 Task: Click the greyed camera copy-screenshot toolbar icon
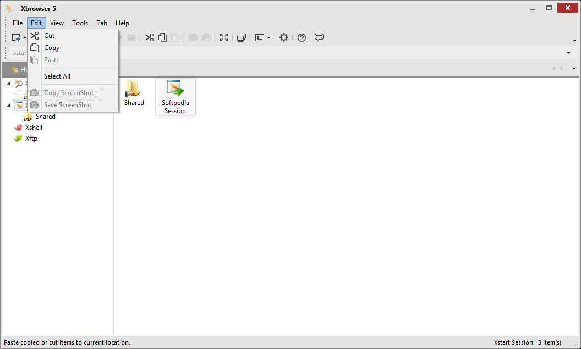point(193,37)
